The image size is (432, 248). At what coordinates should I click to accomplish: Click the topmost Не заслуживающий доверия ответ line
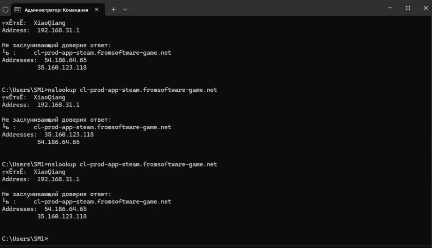(x=56, y=45)
